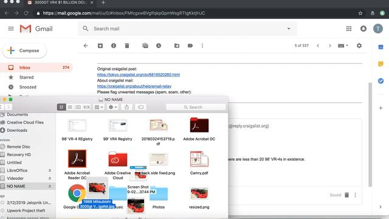
Task: Bookmark this page with the star icon
Action: click(x=360, y=13)
